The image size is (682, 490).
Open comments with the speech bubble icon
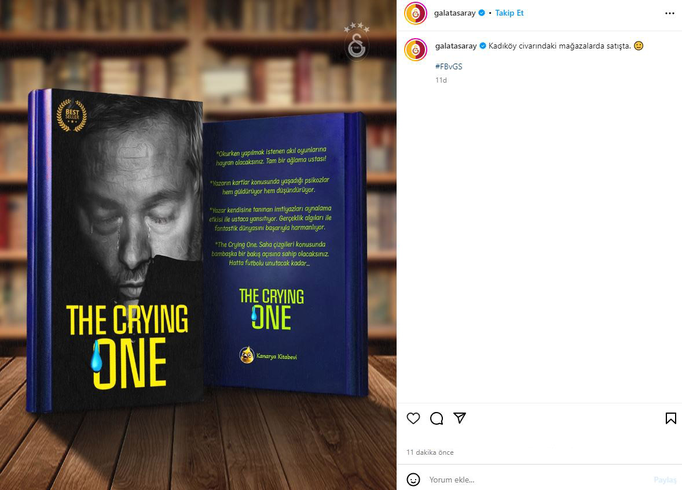[437, 418]
